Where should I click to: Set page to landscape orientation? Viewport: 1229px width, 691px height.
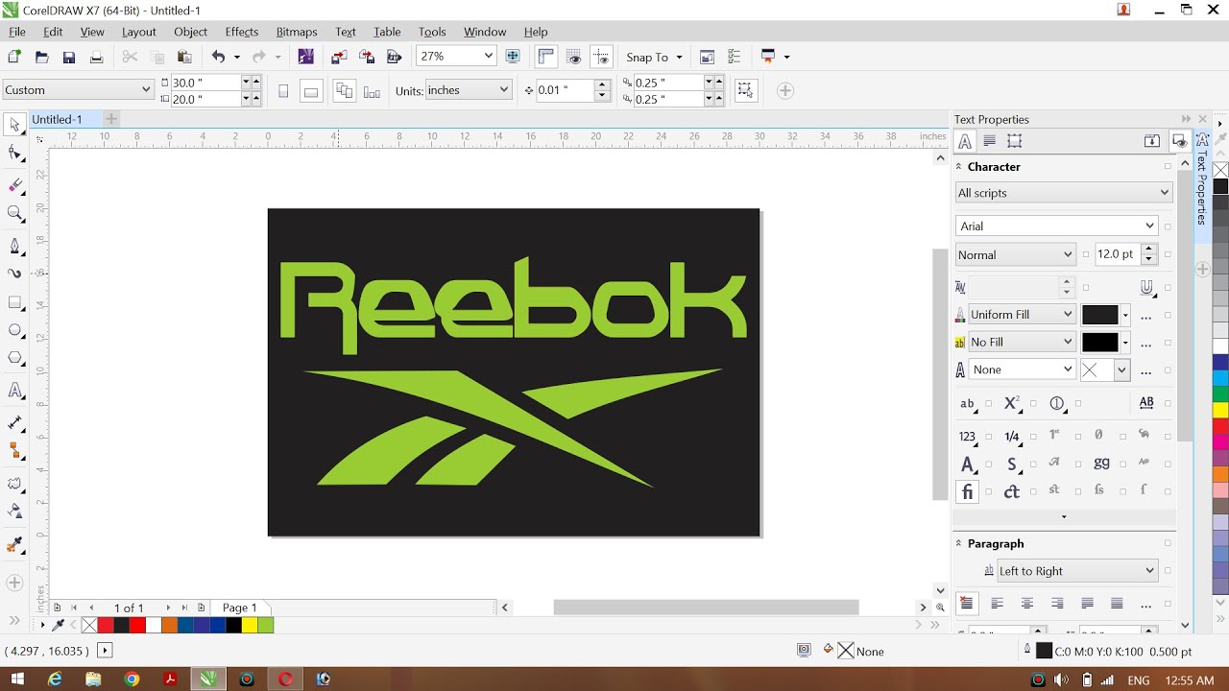tap(311, 91)
